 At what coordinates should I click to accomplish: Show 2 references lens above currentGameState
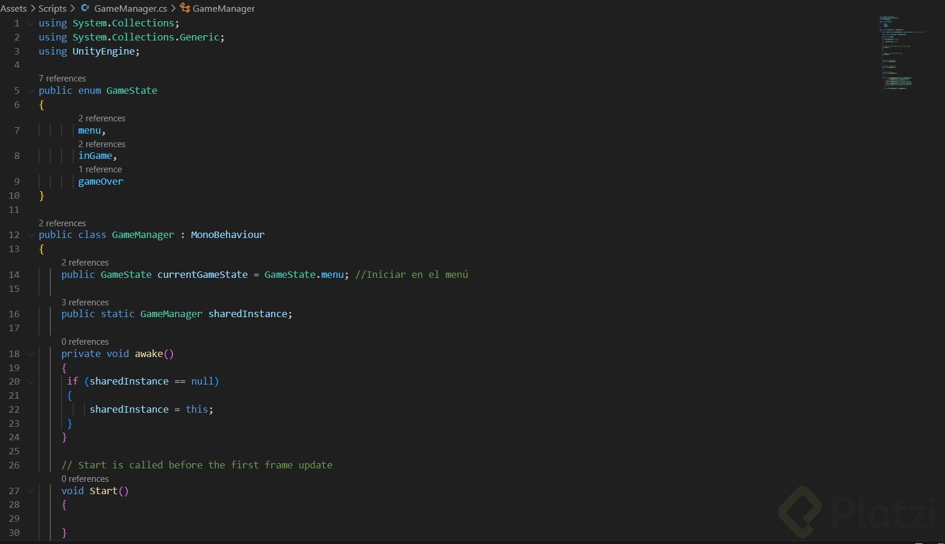coord(85,262)
